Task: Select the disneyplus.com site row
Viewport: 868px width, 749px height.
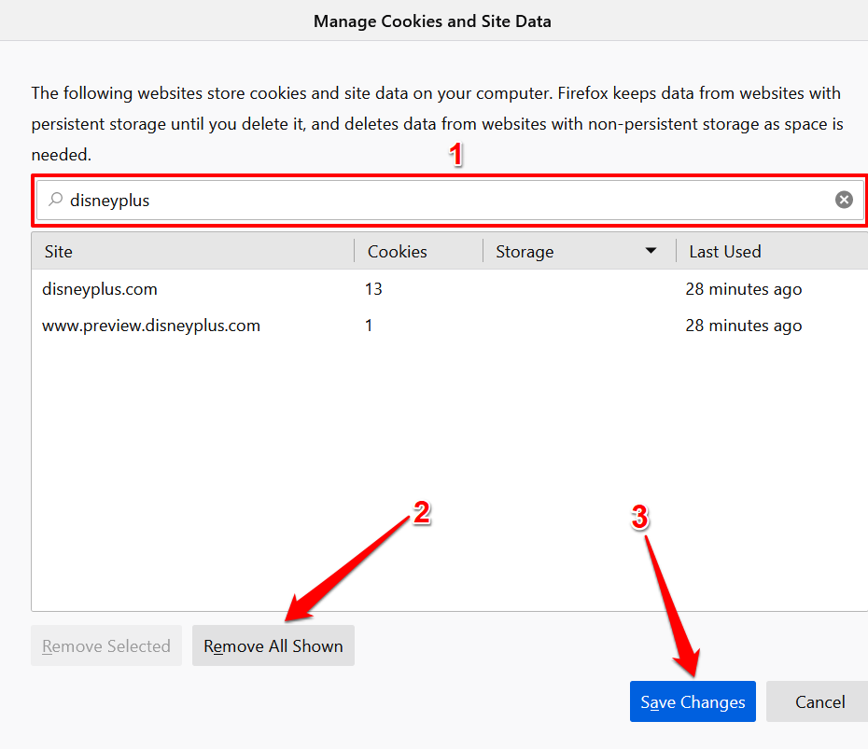Action: [100, 289]
